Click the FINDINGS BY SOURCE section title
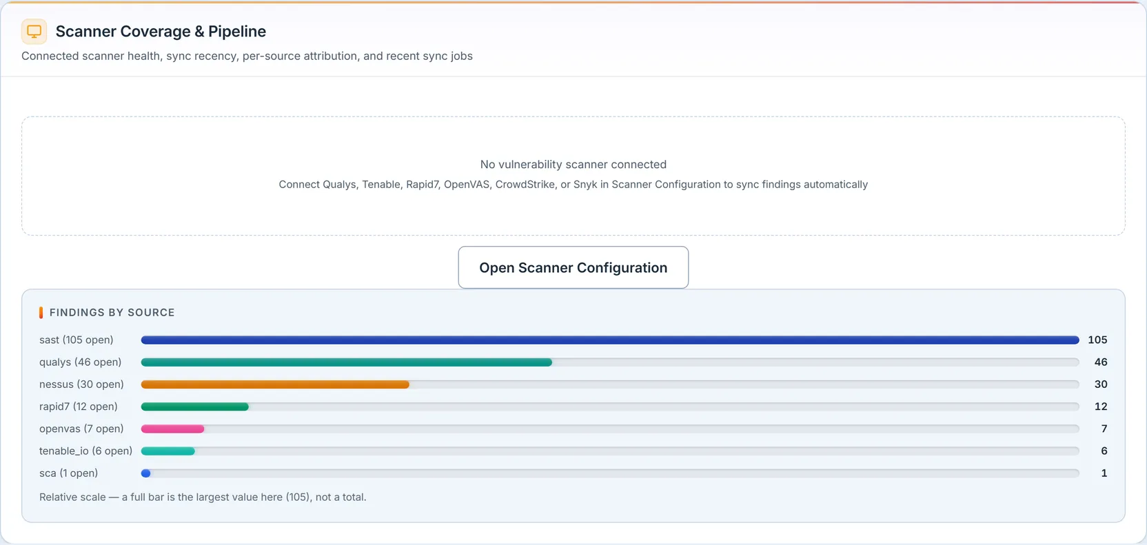The height and width of the screenshot is (545, 1147). [112, 313]
